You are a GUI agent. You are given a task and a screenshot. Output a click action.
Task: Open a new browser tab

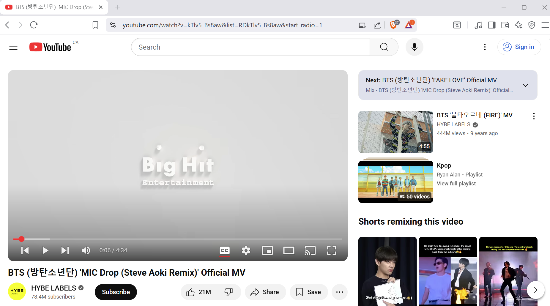tap(117, 7)
